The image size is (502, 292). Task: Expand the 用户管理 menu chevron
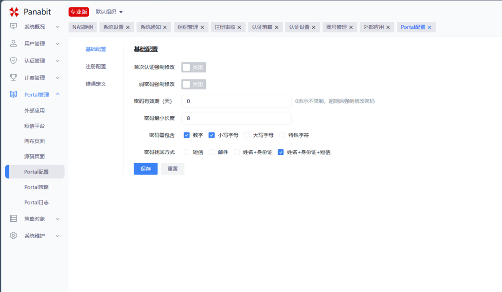coord(58,44)
